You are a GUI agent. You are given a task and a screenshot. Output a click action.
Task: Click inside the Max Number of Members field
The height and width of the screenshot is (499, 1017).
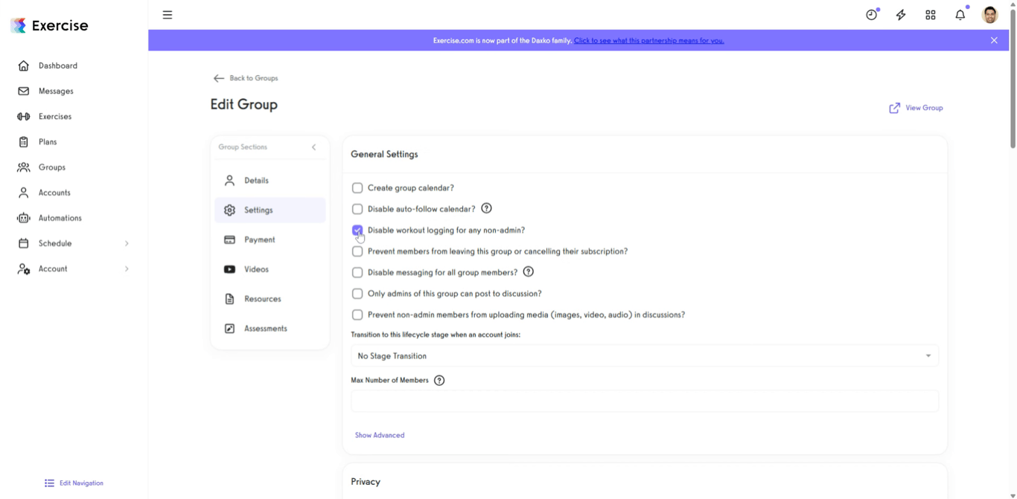pos(645,401)
